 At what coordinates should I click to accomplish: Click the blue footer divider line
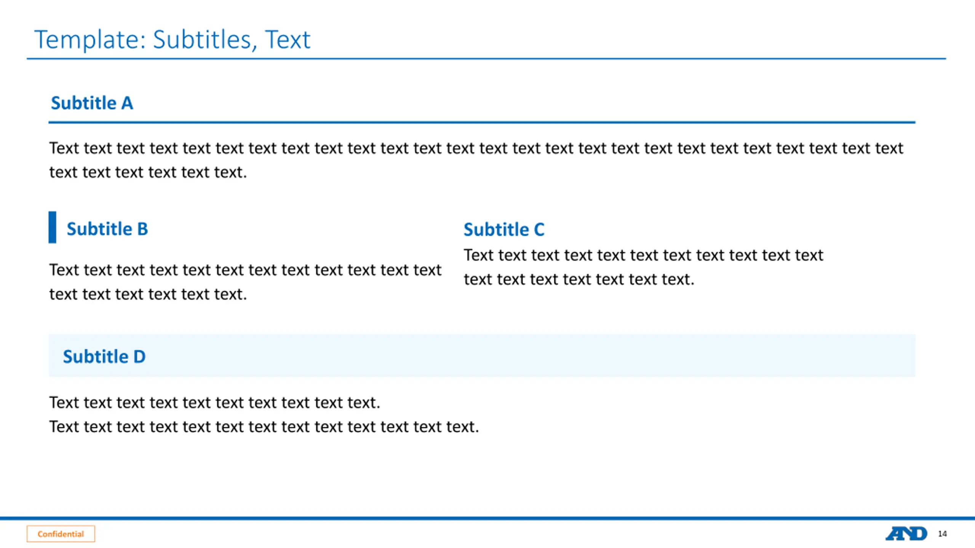pos(487,518)
